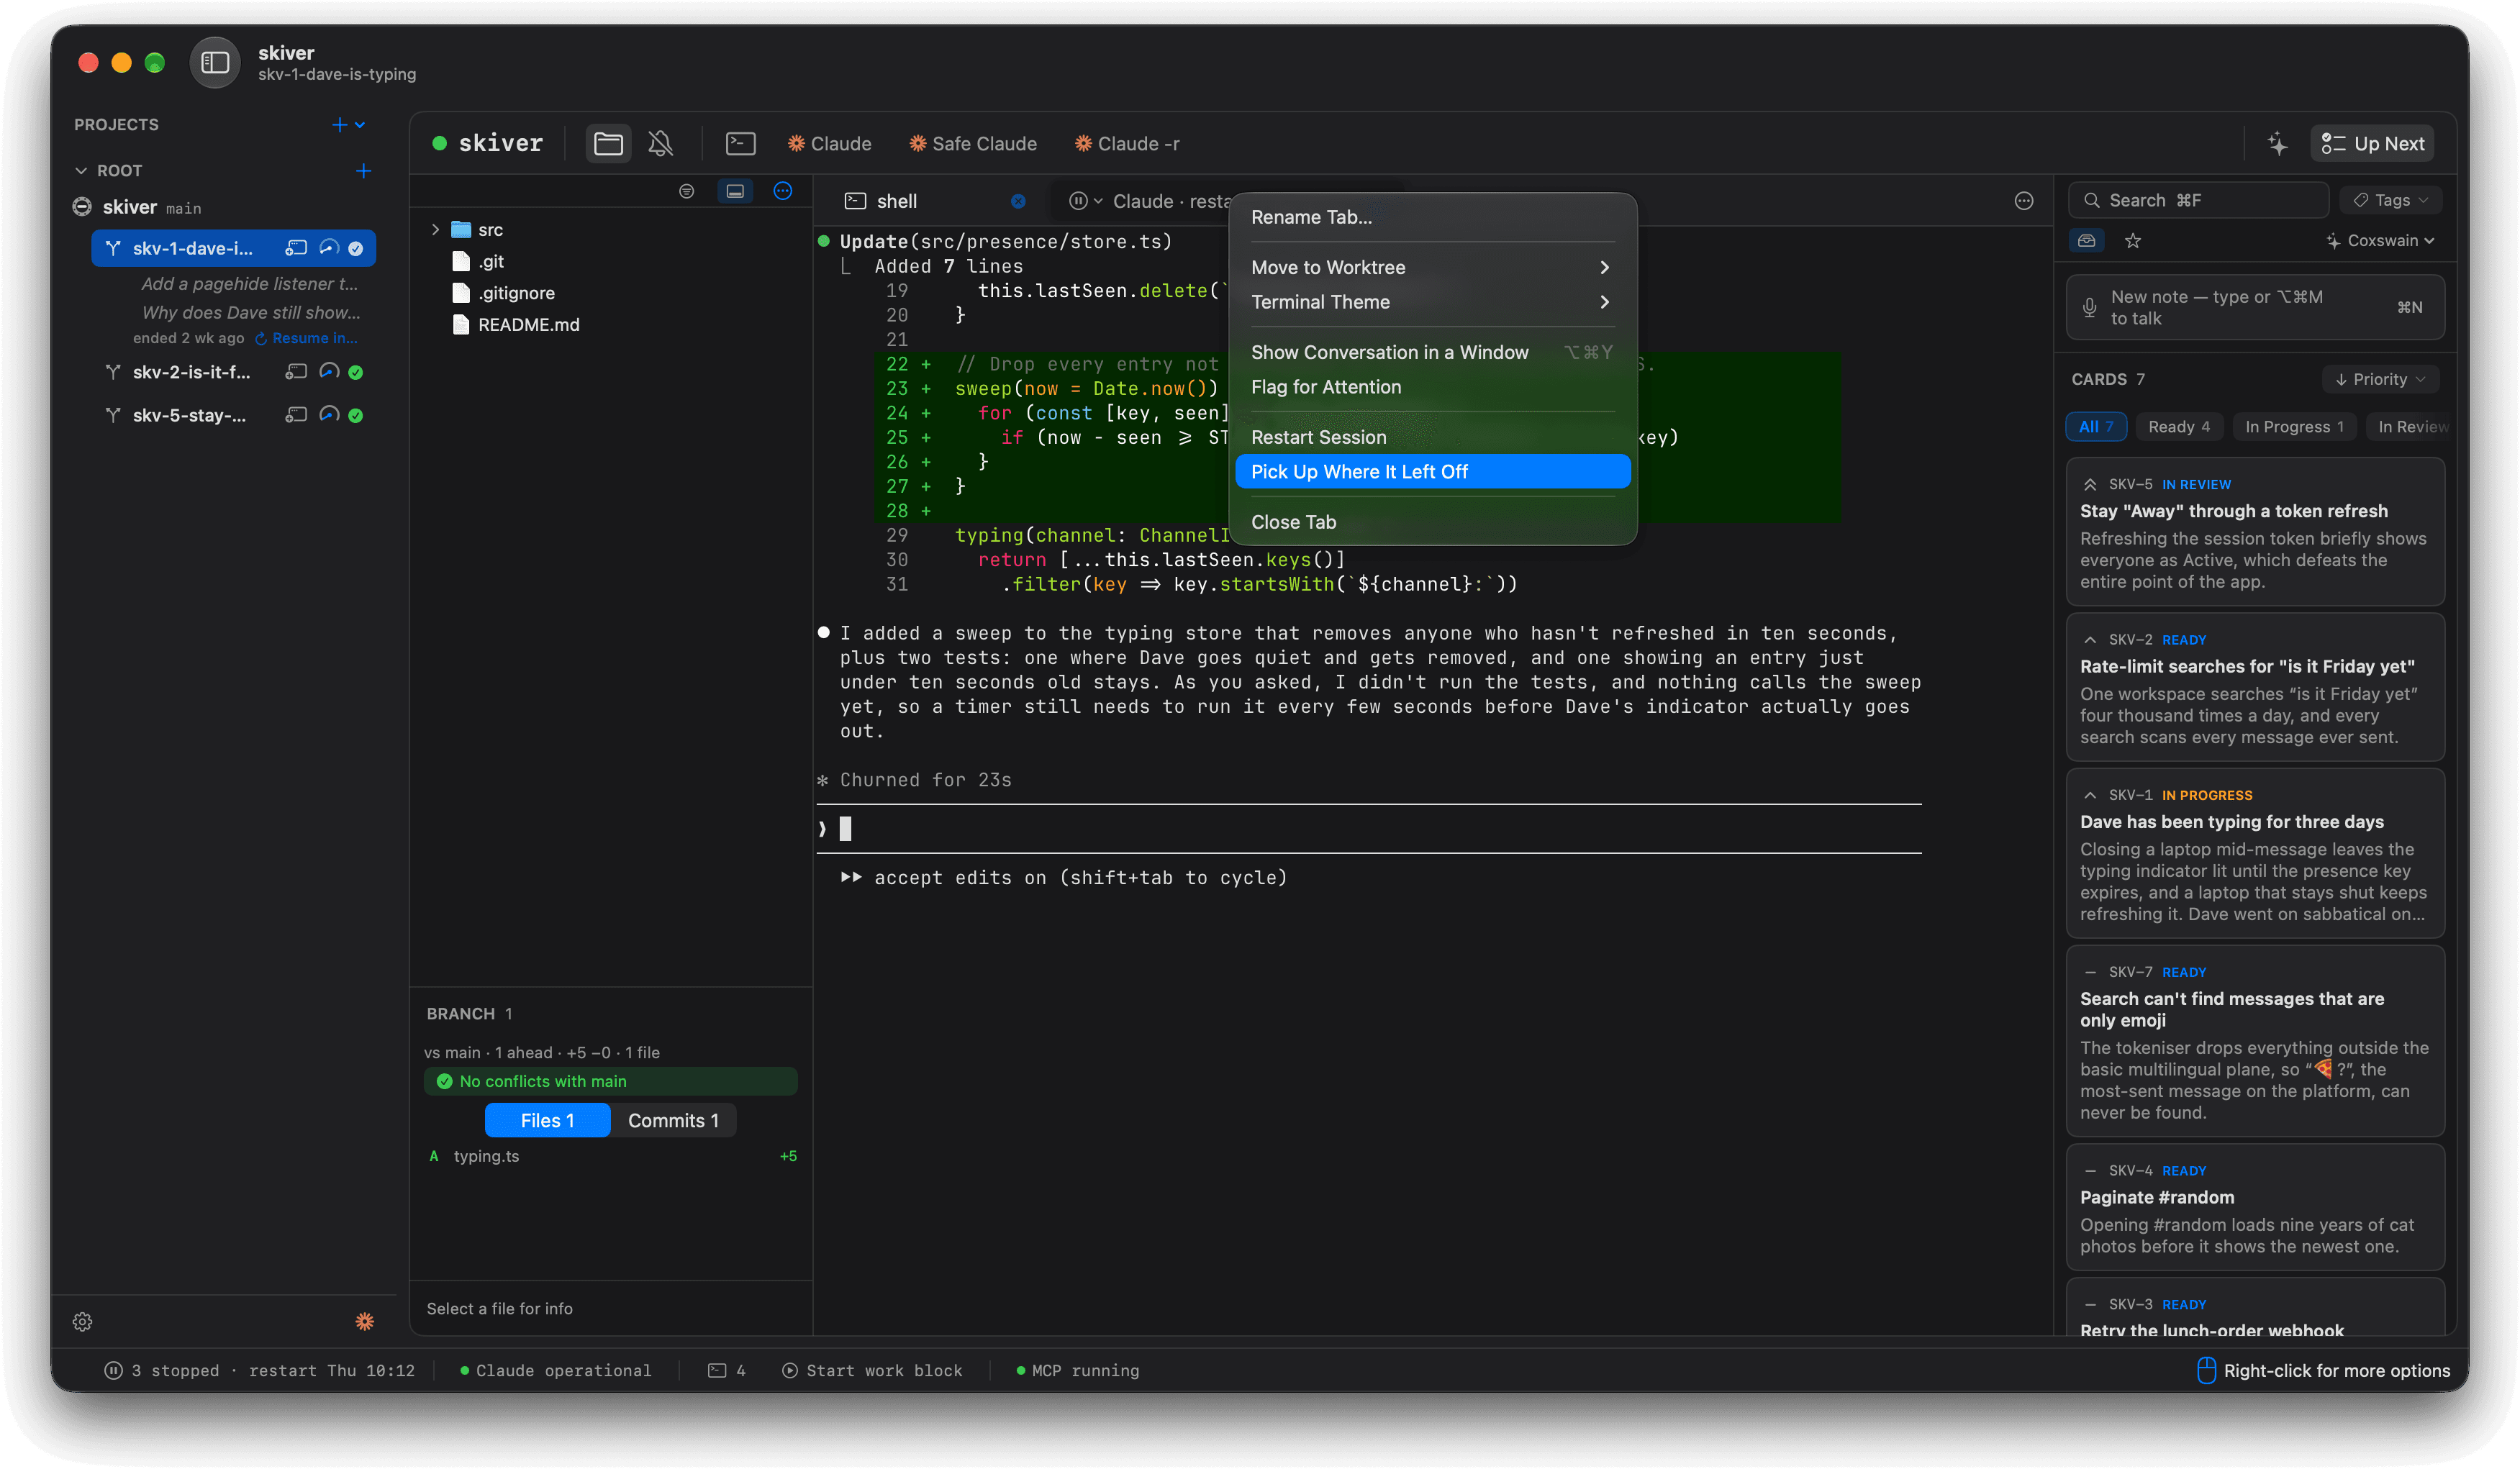Click the microphone icon in New note
Screen dimensions: 2520x1469
(x=2089, y=308)
